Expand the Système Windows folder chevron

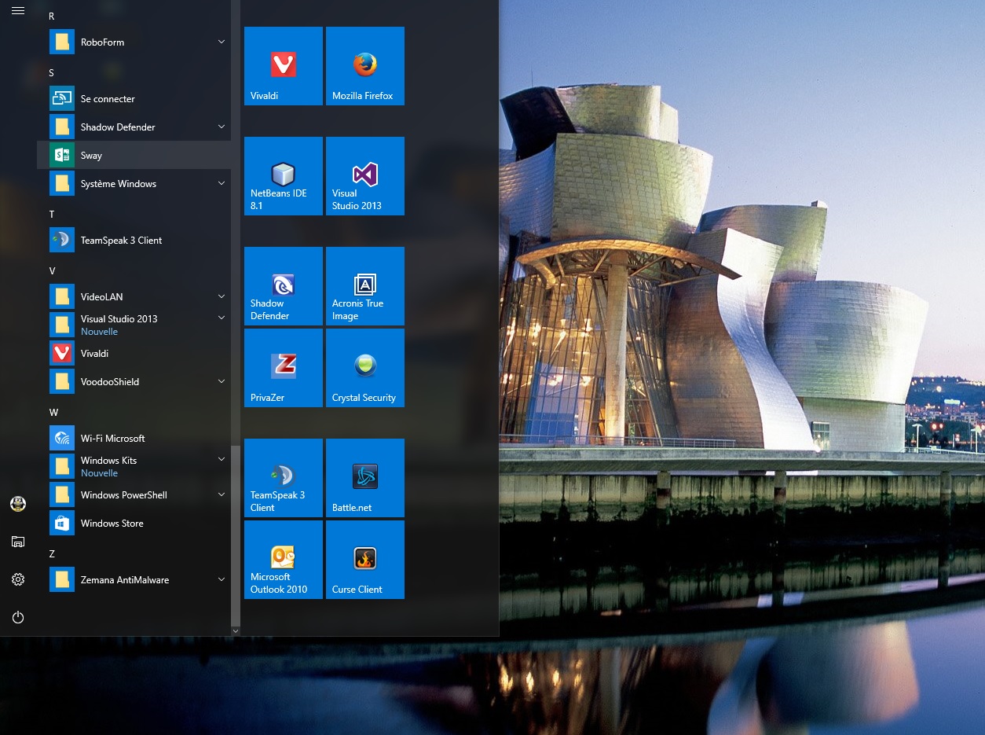222,183
